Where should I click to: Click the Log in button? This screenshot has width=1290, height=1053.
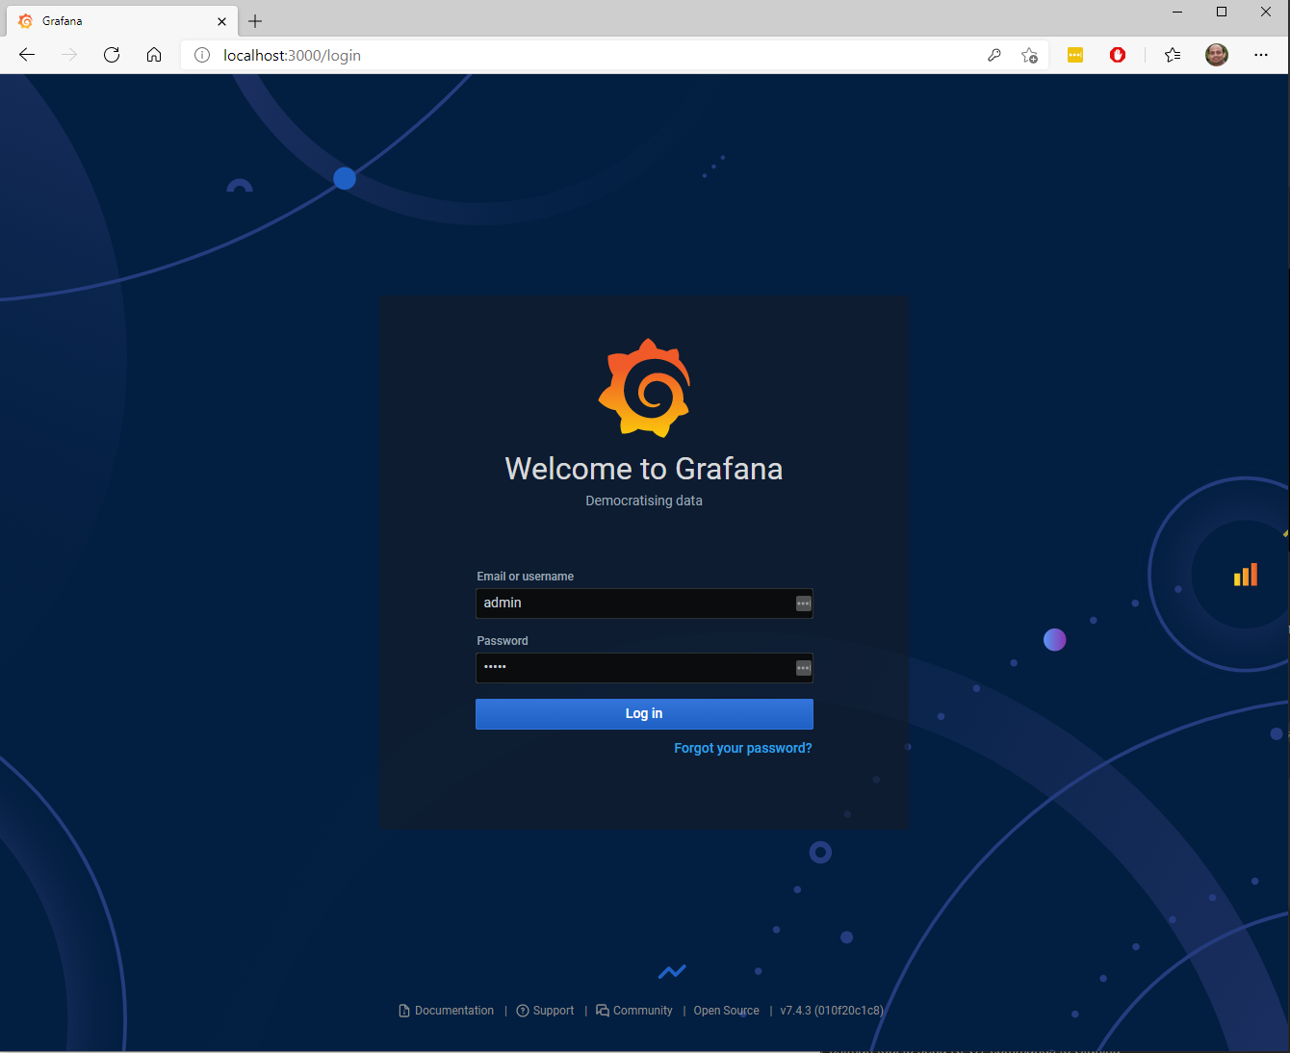click(x=644, y=714)
